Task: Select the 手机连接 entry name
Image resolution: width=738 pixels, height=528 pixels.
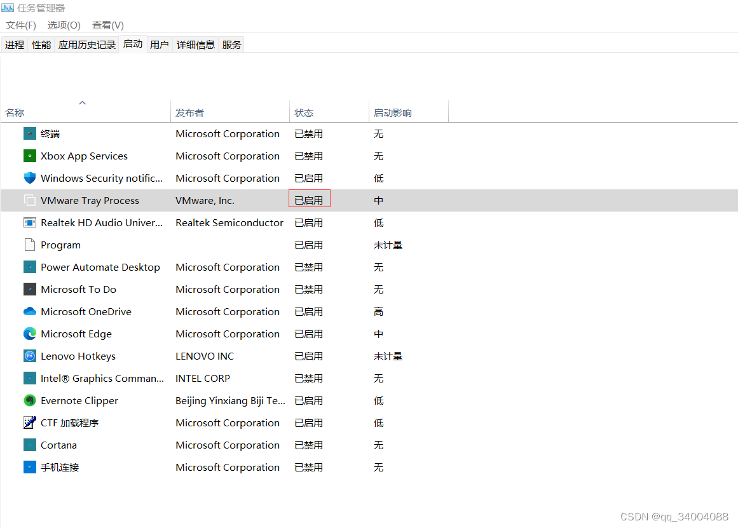Action: (60, 467)
